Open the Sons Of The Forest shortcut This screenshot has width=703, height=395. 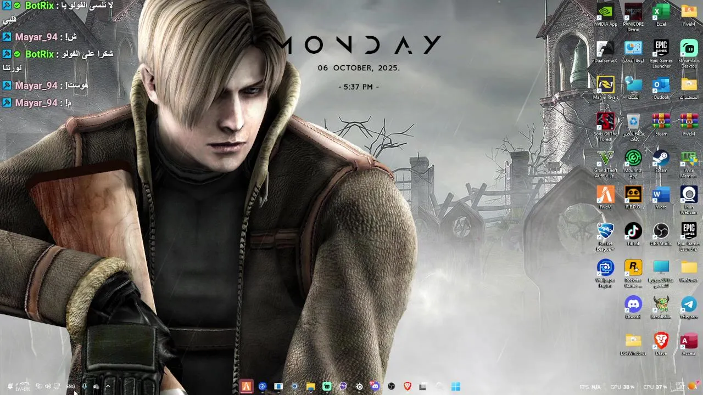point(605,127)
